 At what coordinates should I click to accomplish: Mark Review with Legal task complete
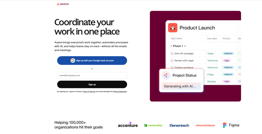point(172,61)
